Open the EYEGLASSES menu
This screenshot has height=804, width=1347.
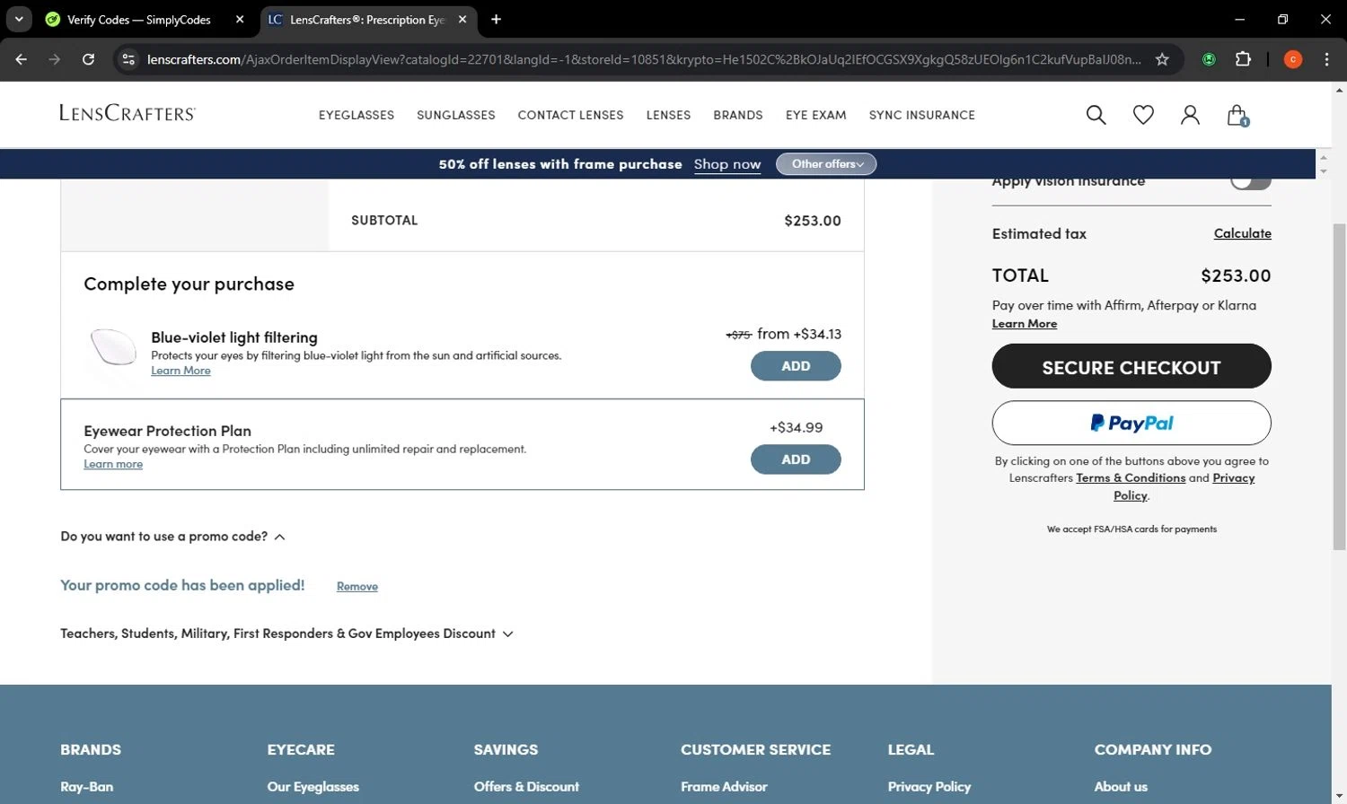point(357,115)
